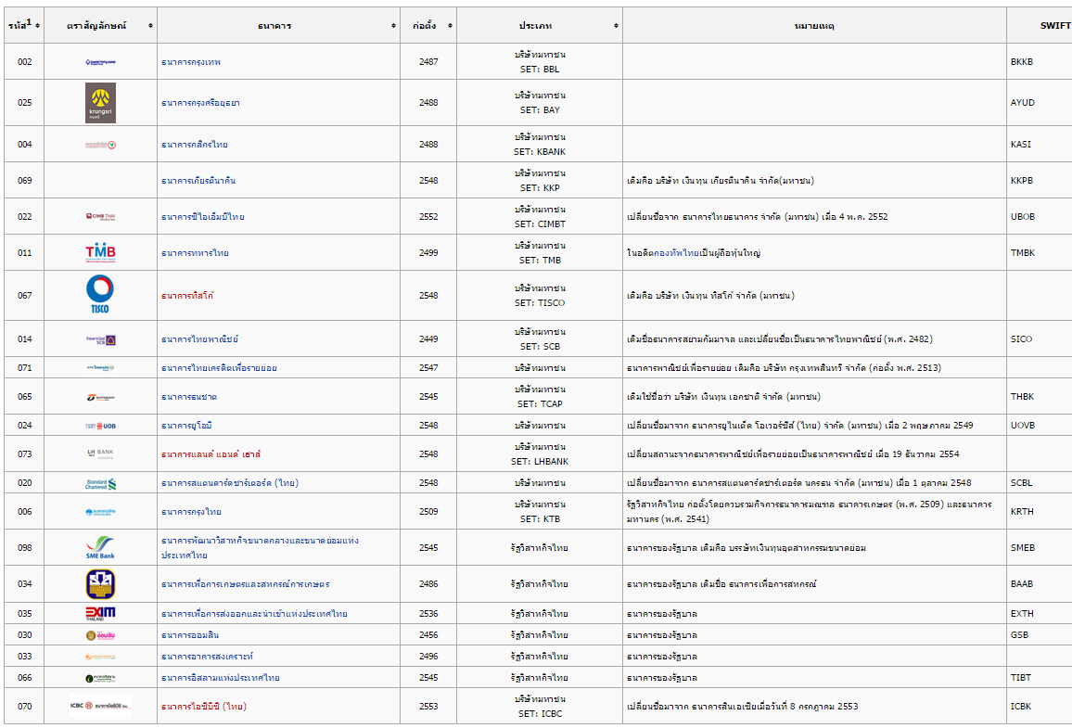1072x728 pixels.
Task: Open ธนาคารเพื่อการเกษตรและสหกรณ์การเกษตร link
Action: coord(246,584)
